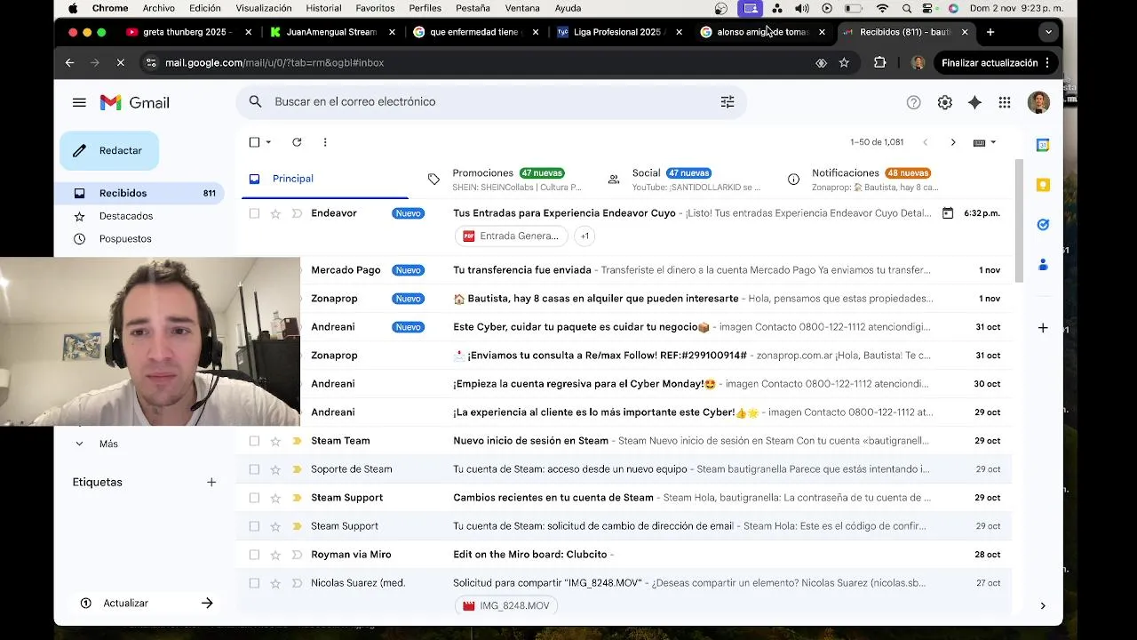Stop loading the page with the X button
Screen dimensions: 1137x640
[120, 63]
